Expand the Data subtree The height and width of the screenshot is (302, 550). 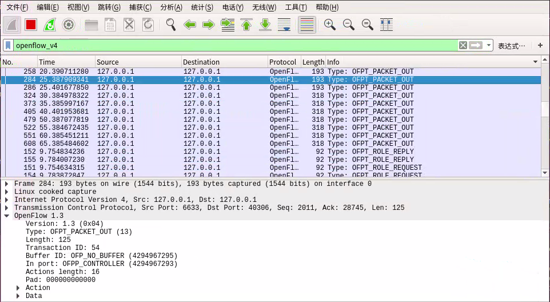coord(18,296)
